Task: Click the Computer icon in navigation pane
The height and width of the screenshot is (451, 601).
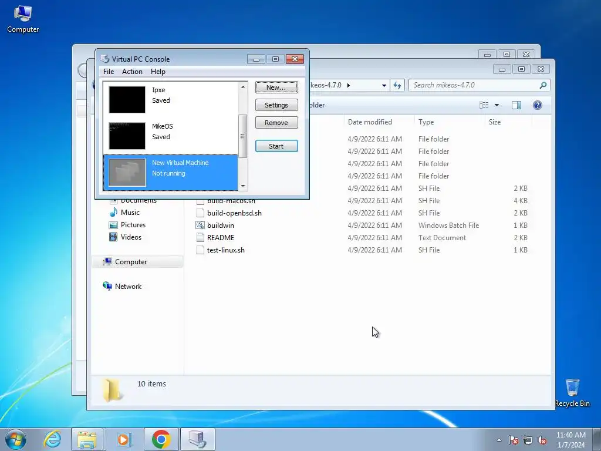Action: coord(107,261)
